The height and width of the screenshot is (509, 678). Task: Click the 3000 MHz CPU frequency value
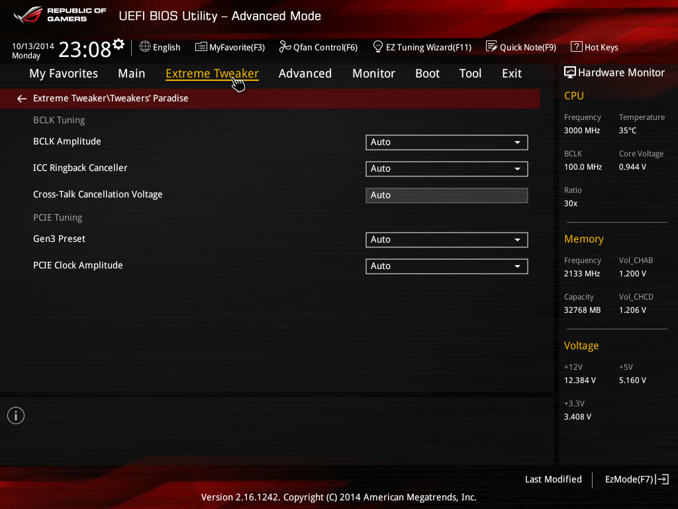pos(582,131)
